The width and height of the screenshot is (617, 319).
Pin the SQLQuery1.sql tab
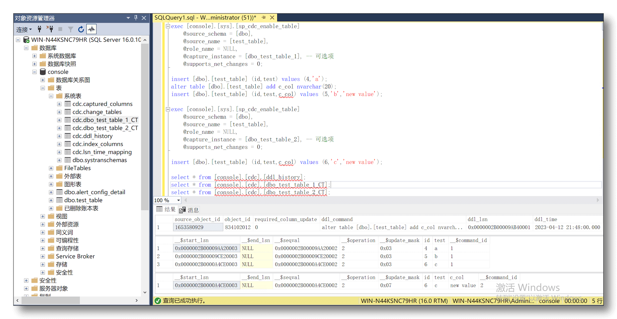tap(263, 18)
